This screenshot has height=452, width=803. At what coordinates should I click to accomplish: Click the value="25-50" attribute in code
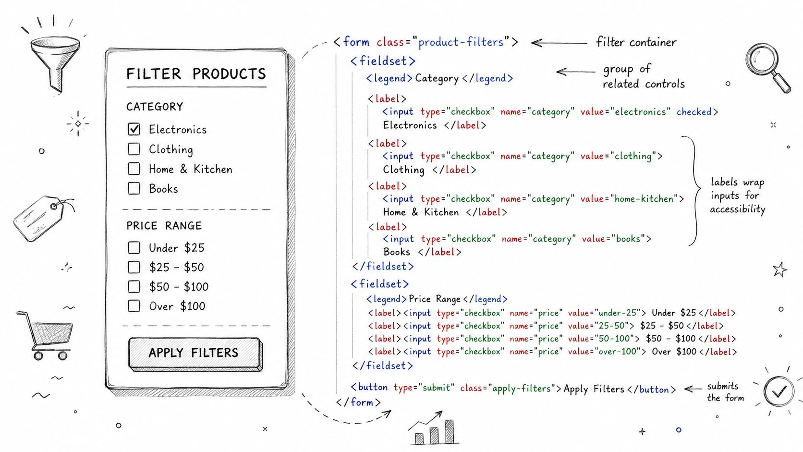pos(598,326)
